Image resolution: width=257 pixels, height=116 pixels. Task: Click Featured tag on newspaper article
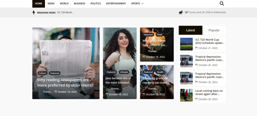point(54,73)
